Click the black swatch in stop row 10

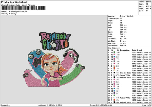[115, 73]
